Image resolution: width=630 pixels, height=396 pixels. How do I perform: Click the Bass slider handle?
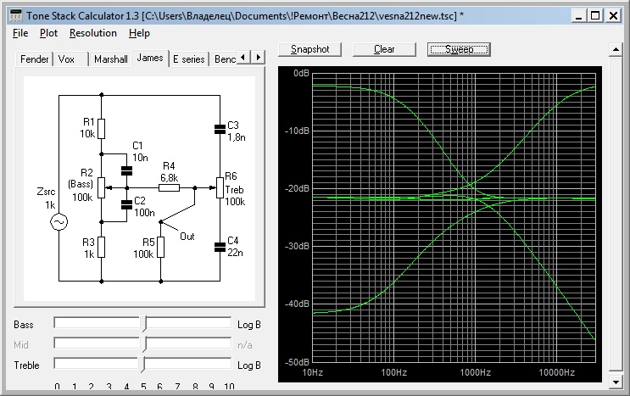click(x=143, y=323)
